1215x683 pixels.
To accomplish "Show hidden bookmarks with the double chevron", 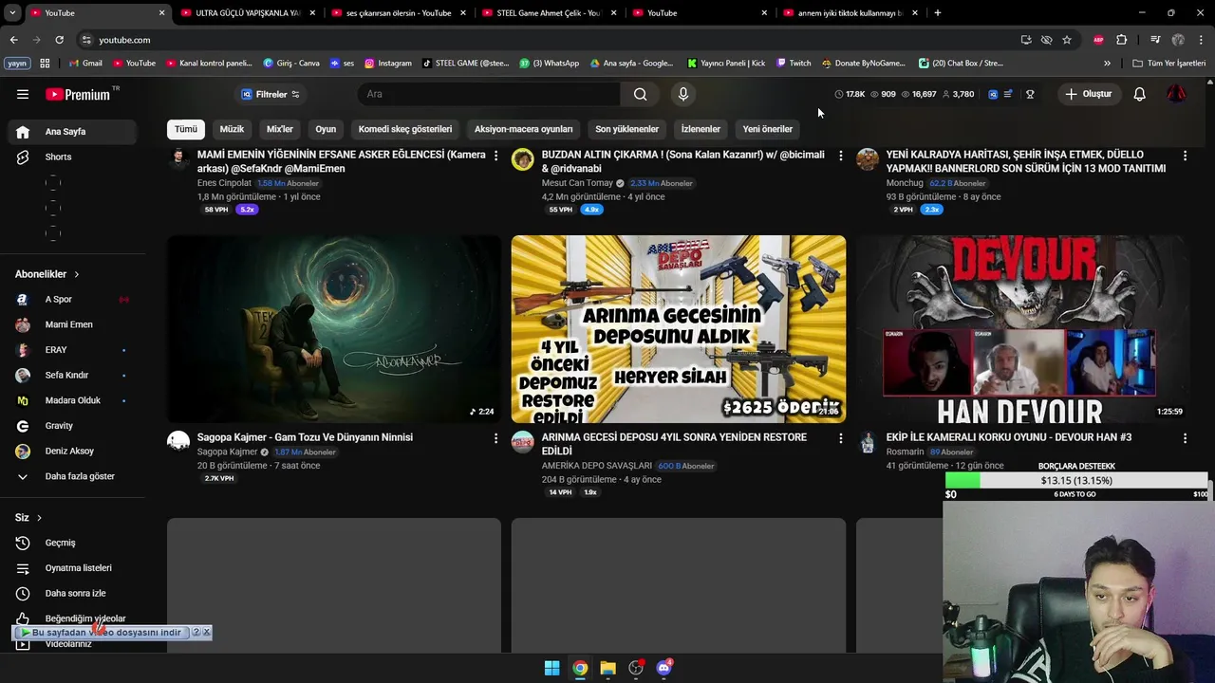I will [1107, 64].
